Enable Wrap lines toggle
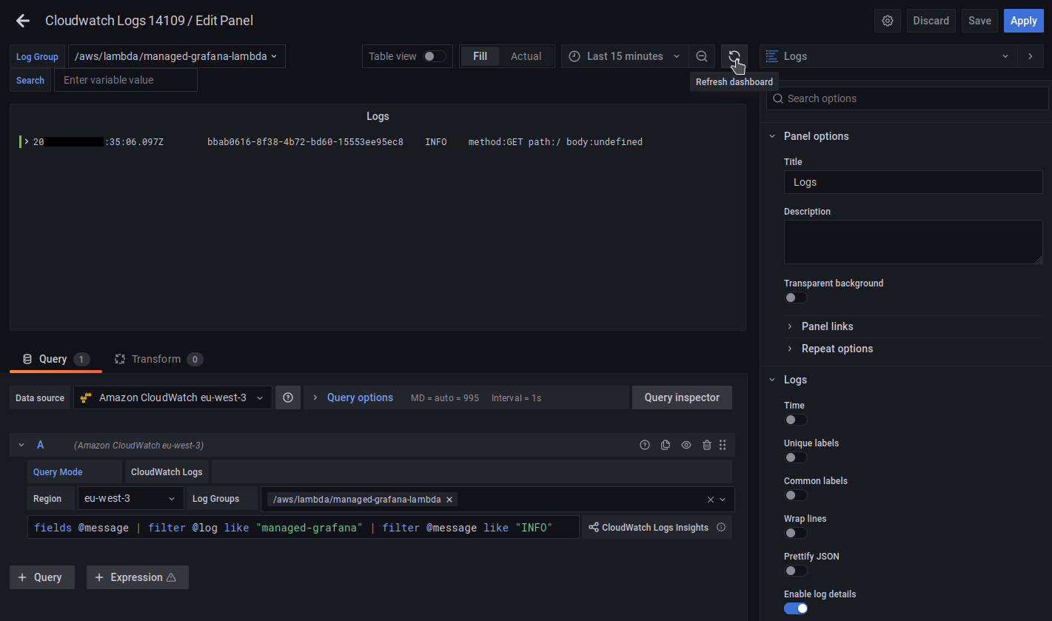 (x=796, y=533)
